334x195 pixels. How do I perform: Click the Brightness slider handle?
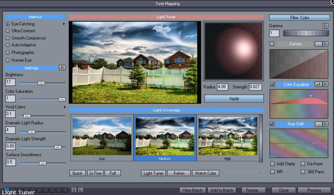pyautogui.click(x=41, y=83)
